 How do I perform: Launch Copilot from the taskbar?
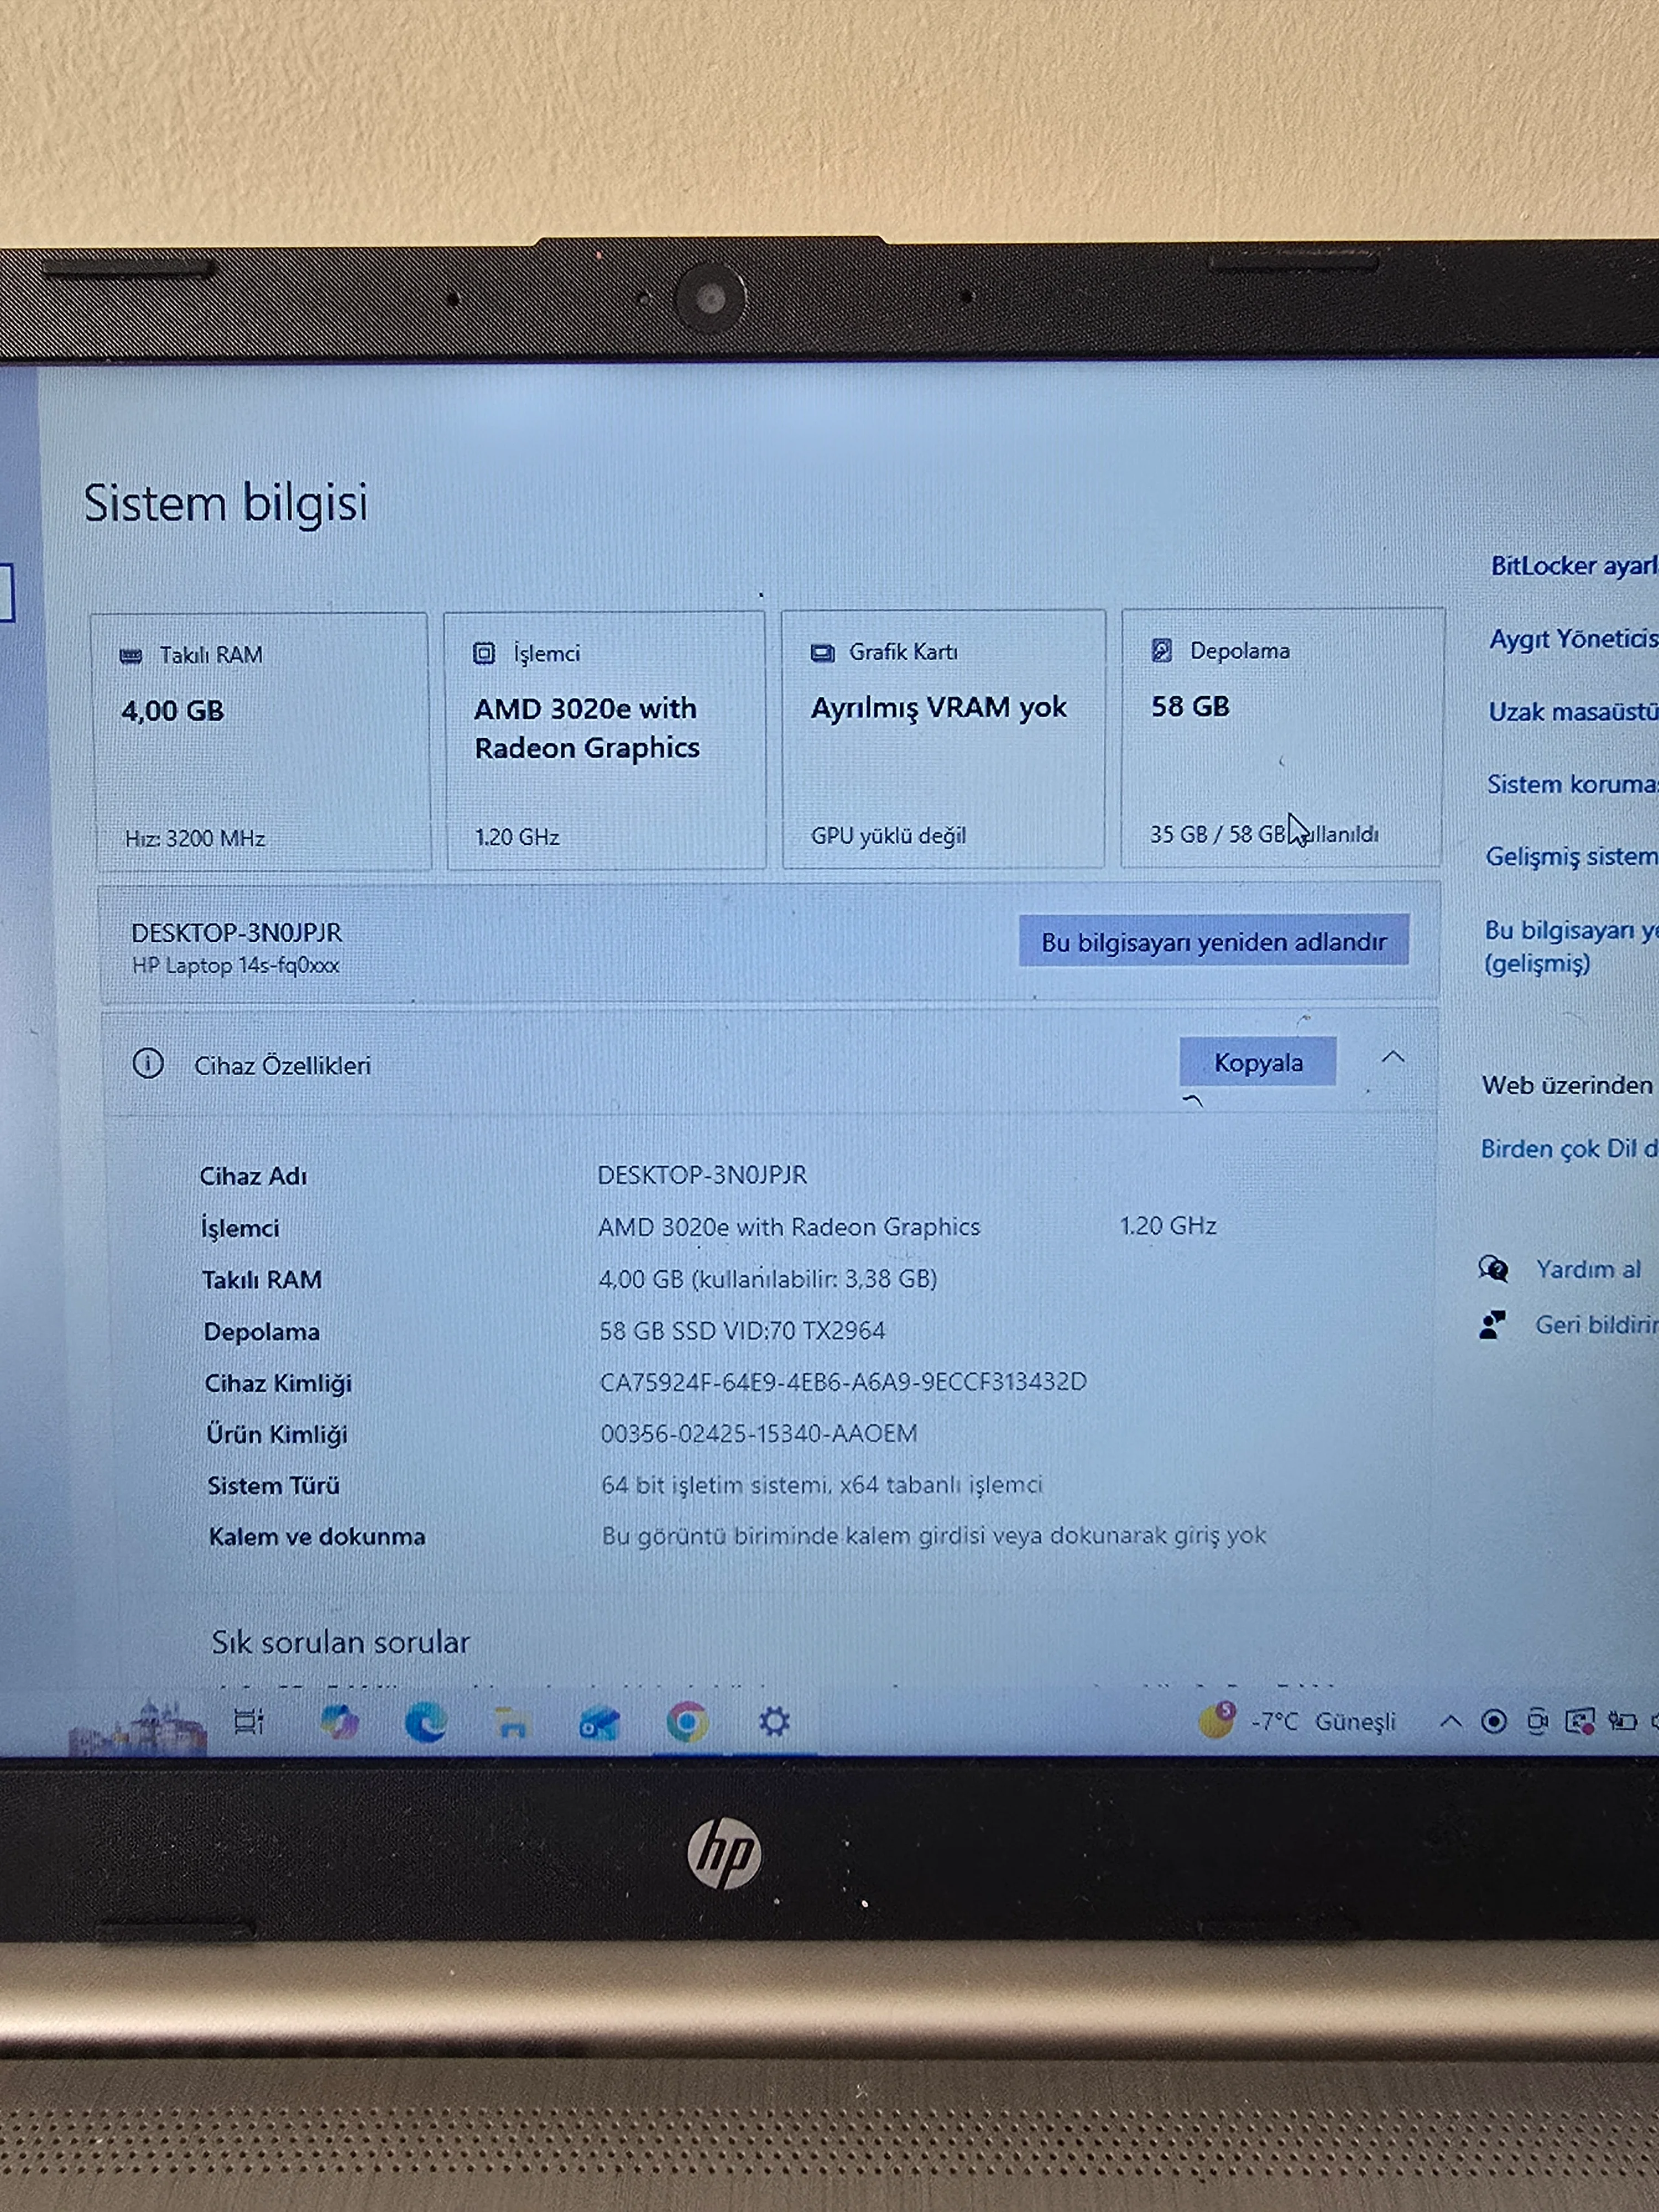[339, 1722]
